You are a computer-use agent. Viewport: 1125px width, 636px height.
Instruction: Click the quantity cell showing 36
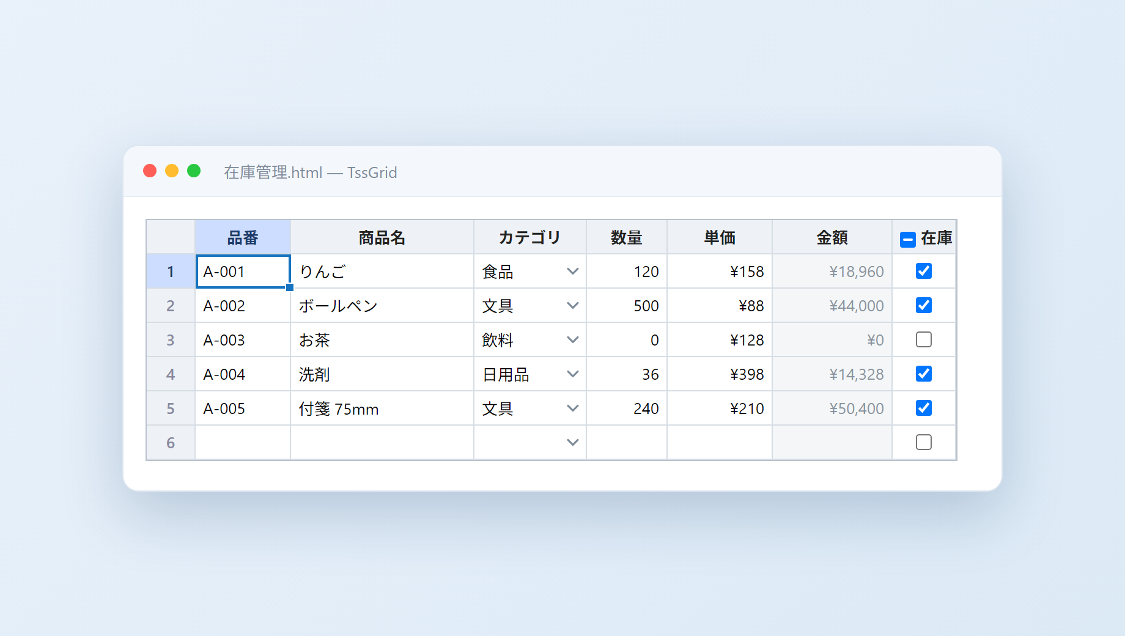[627, 374]
